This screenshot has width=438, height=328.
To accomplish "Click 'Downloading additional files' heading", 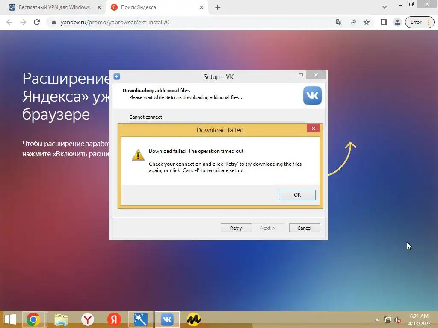I will pyautogui.click(x=156, y=91).
